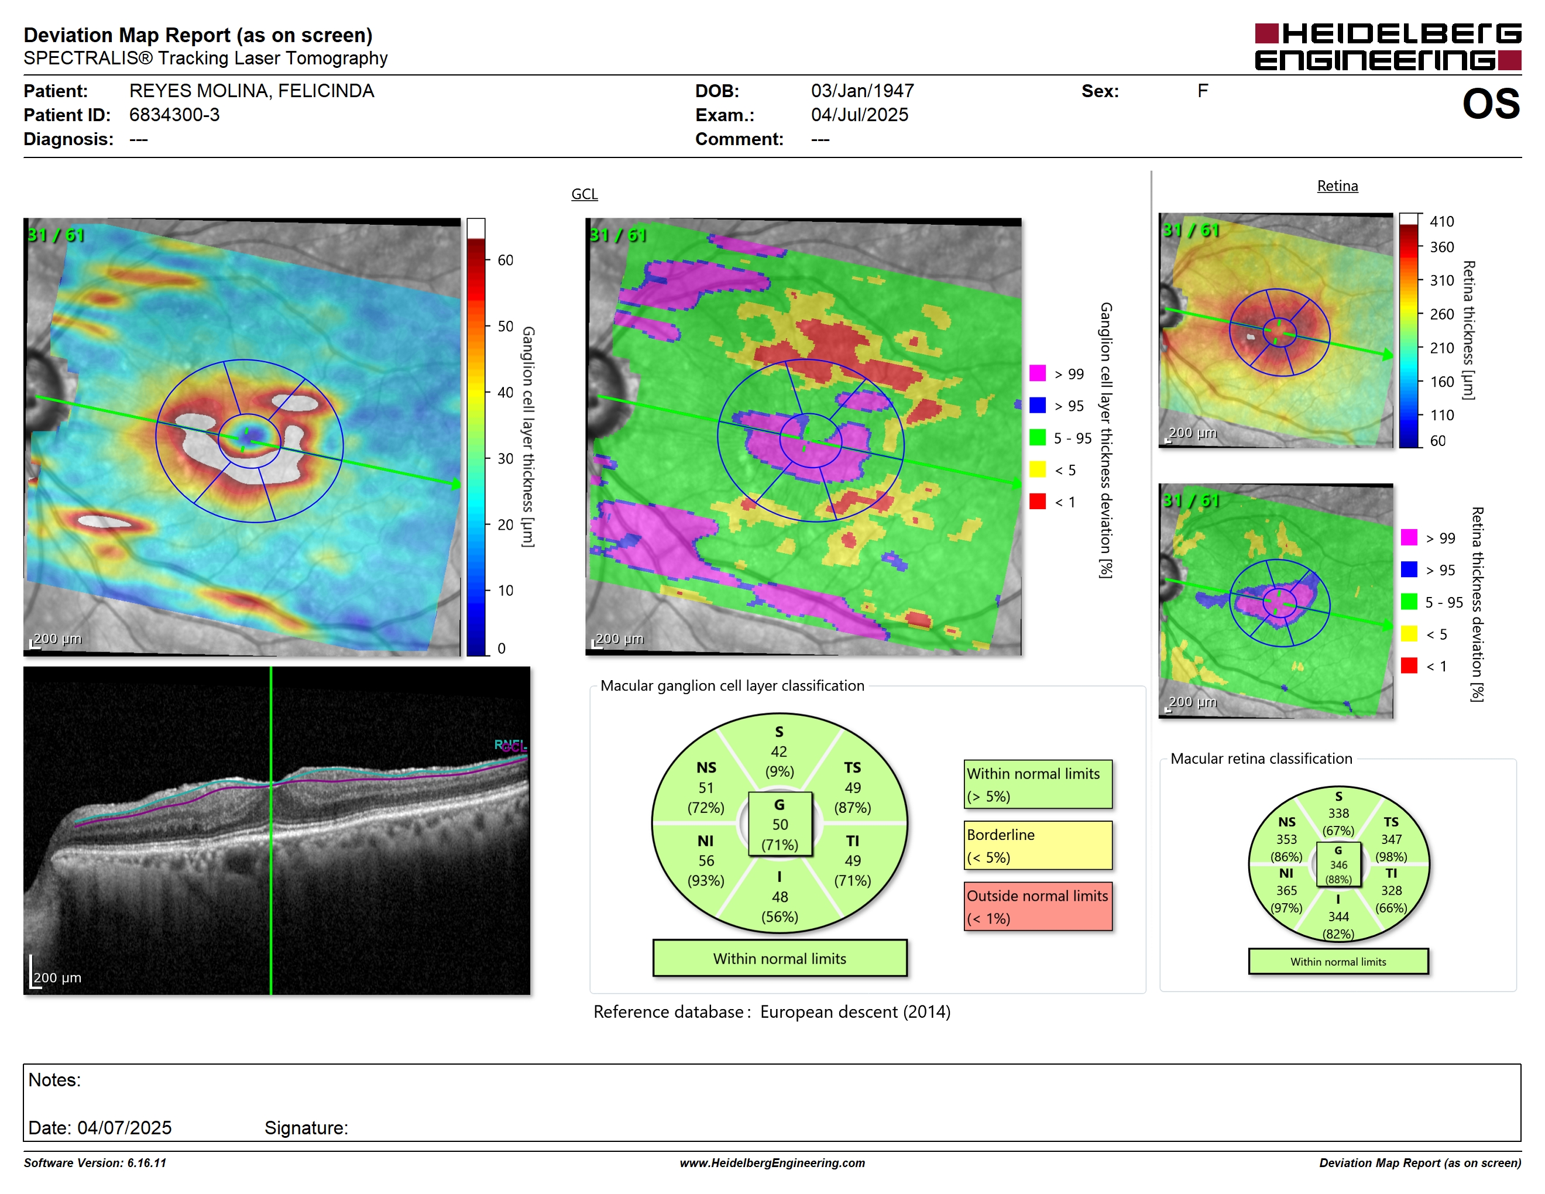The height and width of the screenshot is (1194, 1545).
Task: Click the Within normal limits (> 5%) legend box
Action: point(1038,784)
